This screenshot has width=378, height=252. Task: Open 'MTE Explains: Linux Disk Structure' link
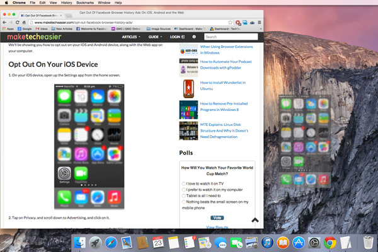pos(224,130)
